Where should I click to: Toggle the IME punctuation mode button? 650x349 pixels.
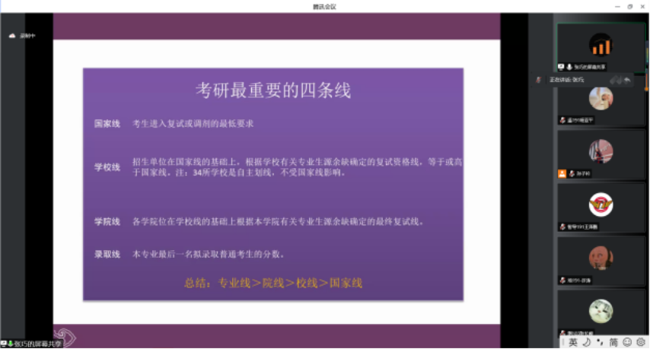[x=599, y=342]
